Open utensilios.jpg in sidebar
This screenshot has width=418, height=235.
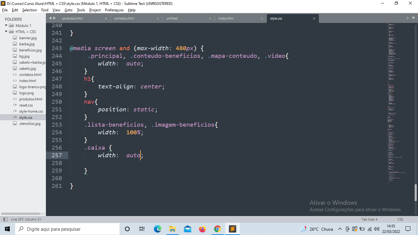pos(30,124)
